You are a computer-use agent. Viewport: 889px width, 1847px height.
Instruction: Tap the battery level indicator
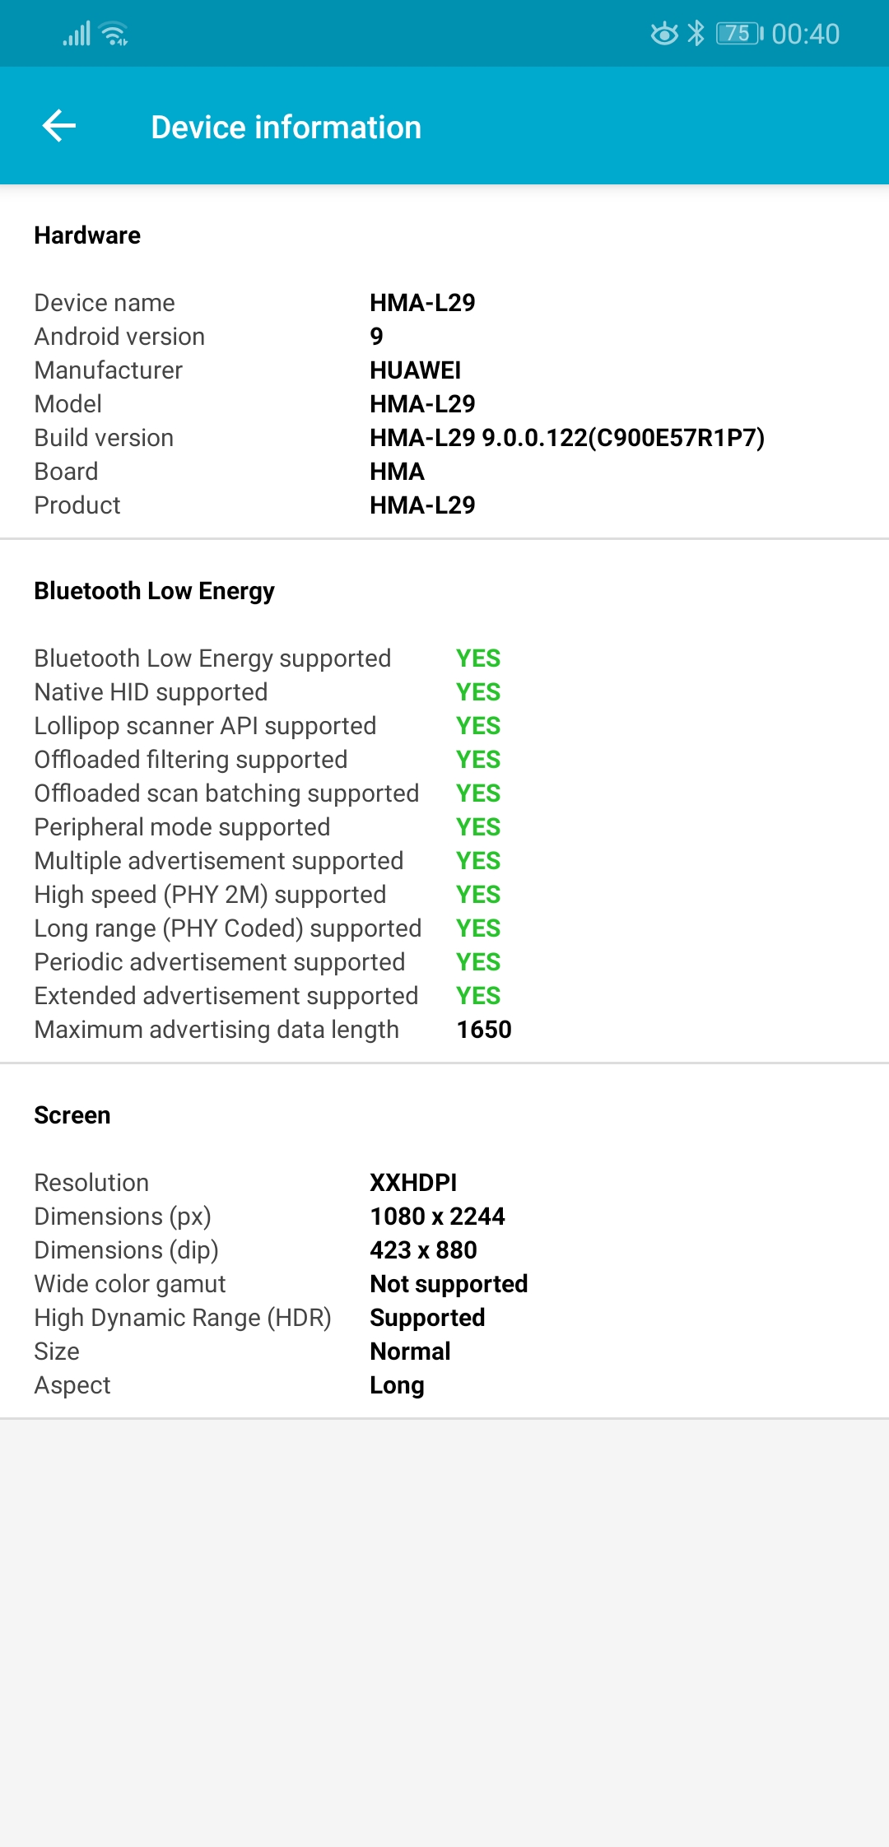(739, 33)
